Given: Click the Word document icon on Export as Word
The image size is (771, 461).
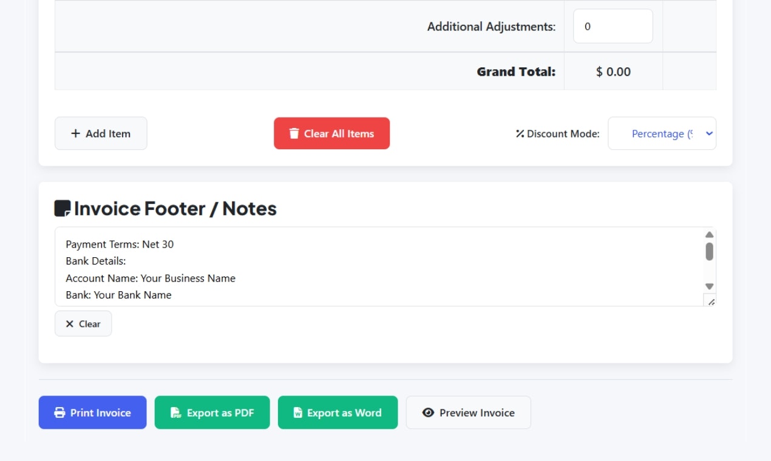Looking at the screenshot, I should [298, 412].
